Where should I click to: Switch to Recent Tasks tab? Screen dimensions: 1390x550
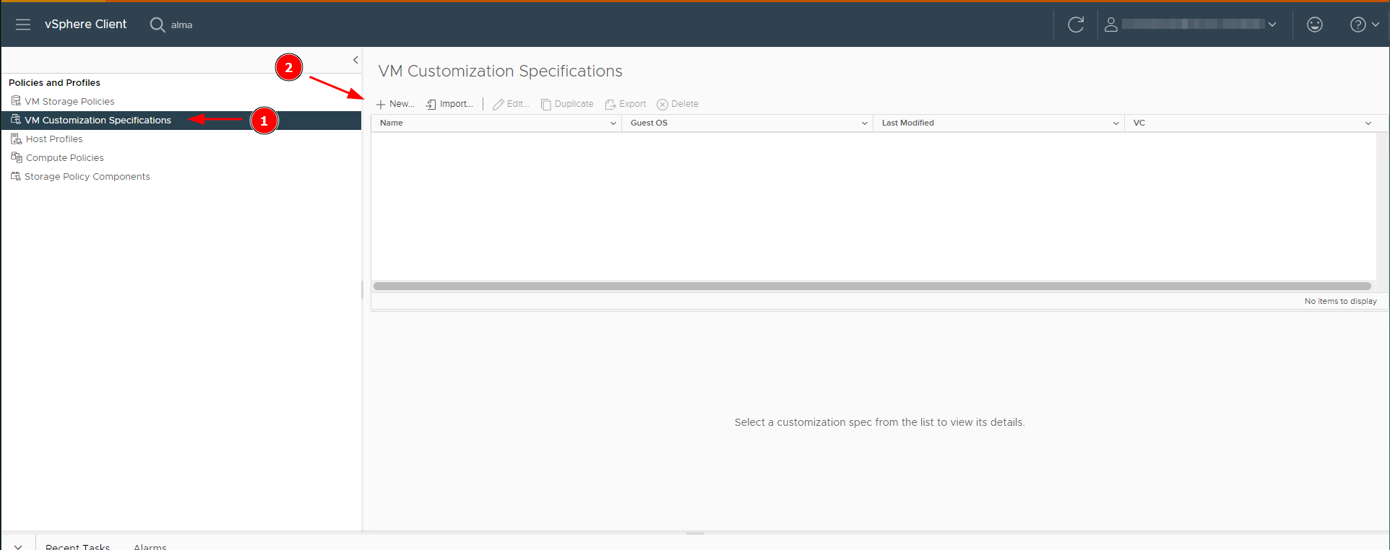[77, 546]
